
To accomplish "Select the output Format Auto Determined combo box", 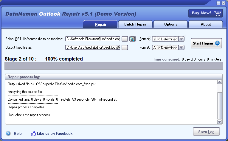I will pyautogui.click(x=168, y=47).
